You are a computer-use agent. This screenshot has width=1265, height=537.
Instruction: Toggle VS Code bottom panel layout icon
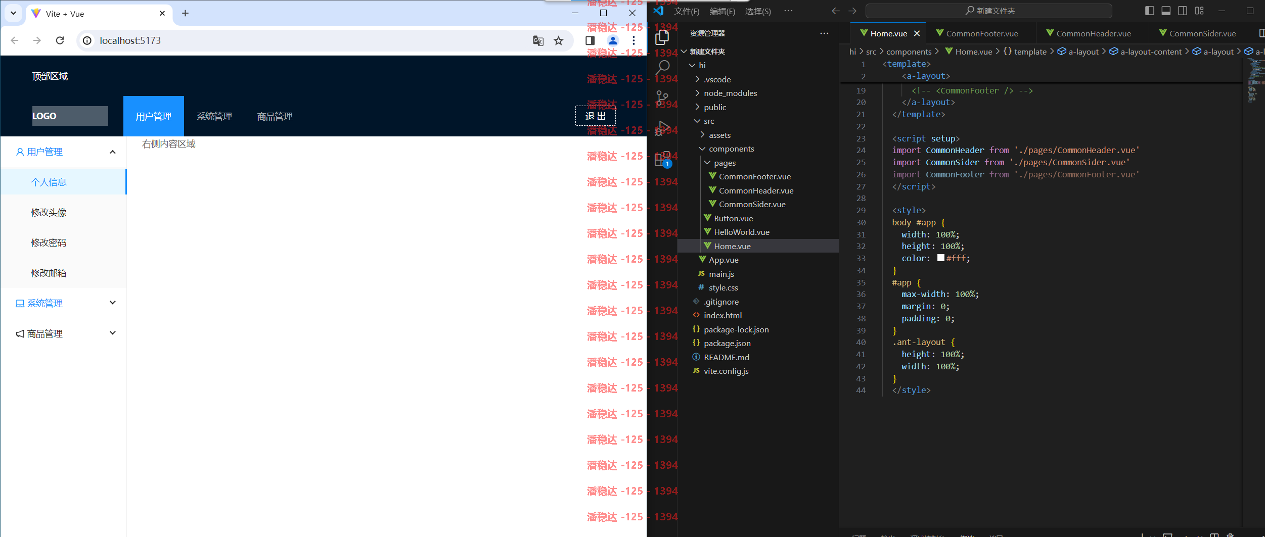pos(1166,11)
